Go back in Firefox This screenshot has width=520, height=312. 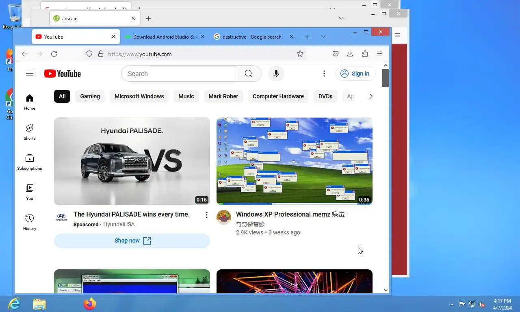(x=25, y=54)
